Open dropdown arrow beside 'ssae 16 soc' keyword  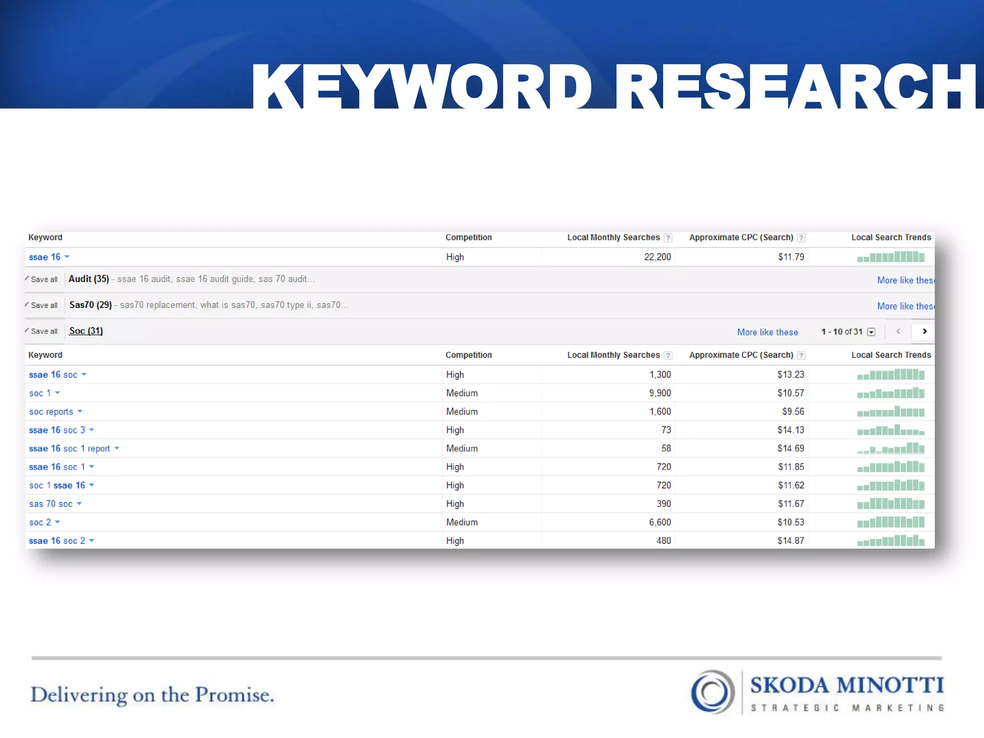[x=84, y=375]
